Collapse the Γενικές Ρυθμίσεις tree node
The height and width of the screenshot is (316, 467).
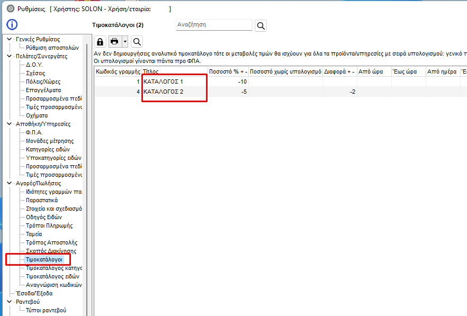coord(9,39)
